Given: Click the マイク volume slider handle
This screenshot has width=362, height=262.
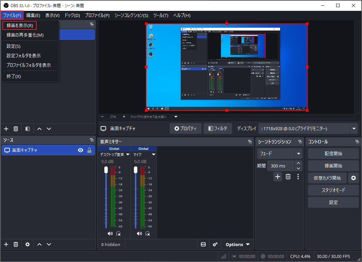Looking at the screenshot, I should (x=136, y=169).
